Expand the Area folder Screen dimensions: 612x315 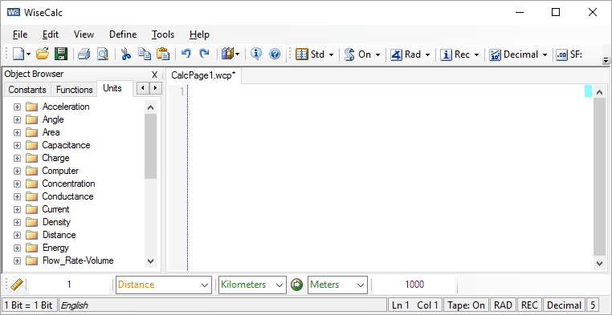(17, 132)
